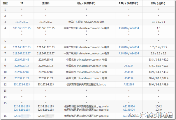Open the blue IP link 183.56.167.125
Image resolution: width=176 pixels, height=120 pixels.
pos(22,28)
